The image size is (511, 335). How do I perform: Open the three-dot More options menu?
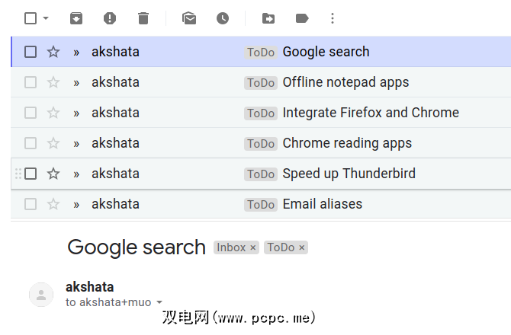332,18
